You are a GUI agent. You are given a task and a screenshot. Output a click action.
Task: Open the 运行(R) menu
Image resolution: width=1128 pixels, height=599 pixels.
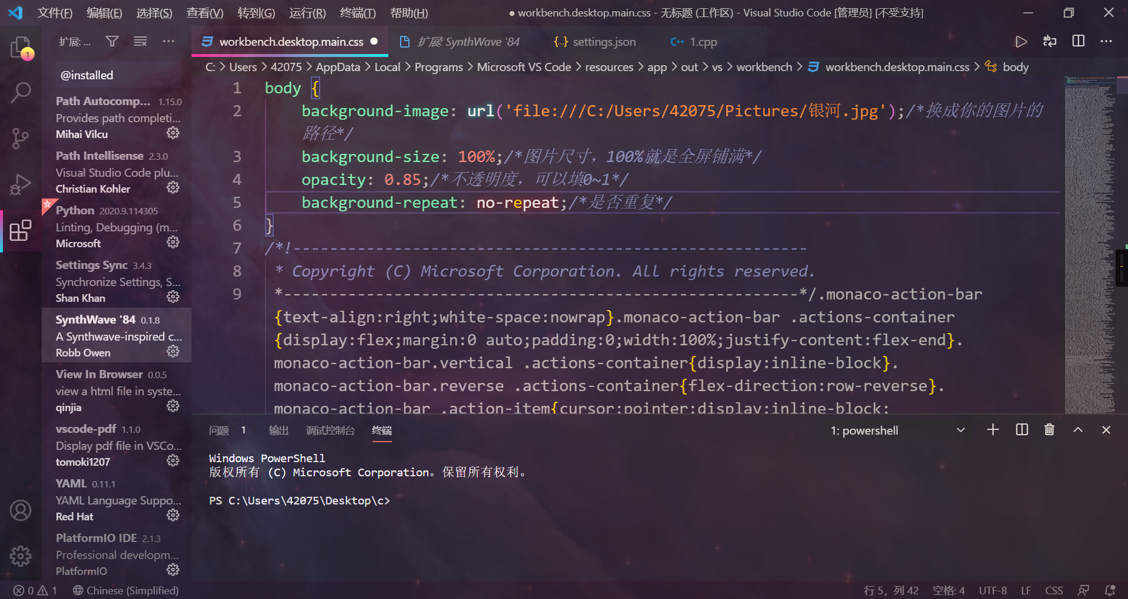click(x=307, y=12)
